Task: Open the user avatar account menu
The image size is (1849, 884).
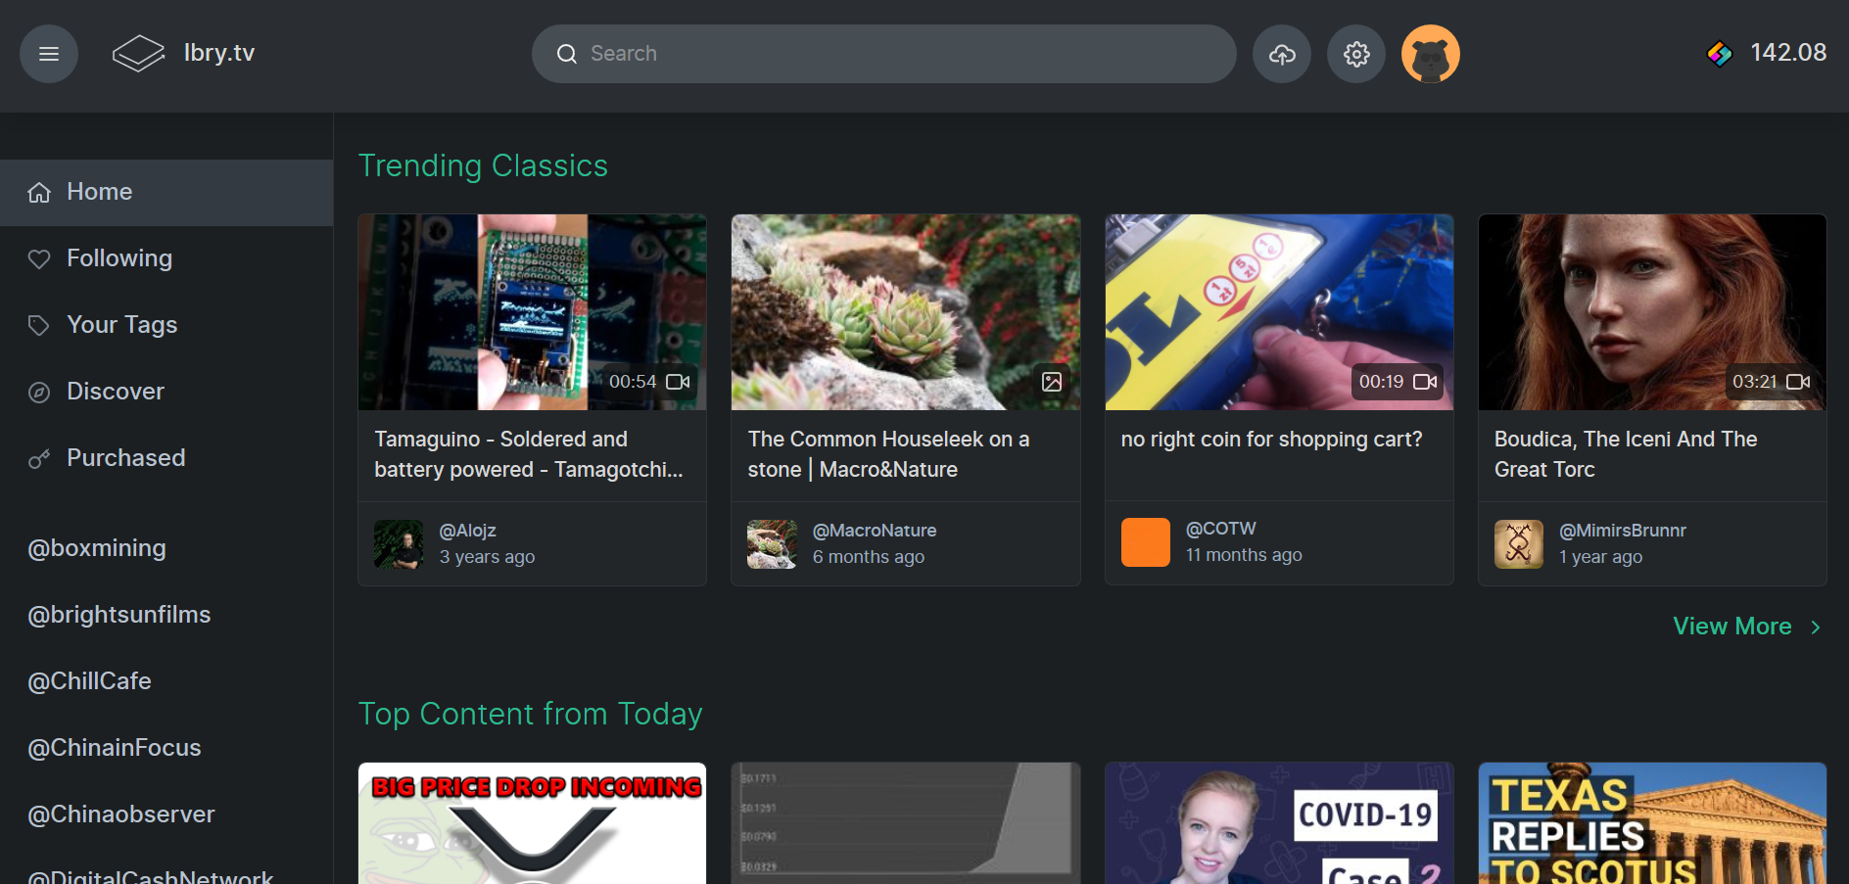Action: [x=1431, y=54]
